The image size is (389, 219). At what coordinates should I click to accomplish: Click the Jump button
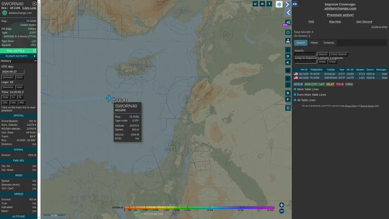pos(321,62)
